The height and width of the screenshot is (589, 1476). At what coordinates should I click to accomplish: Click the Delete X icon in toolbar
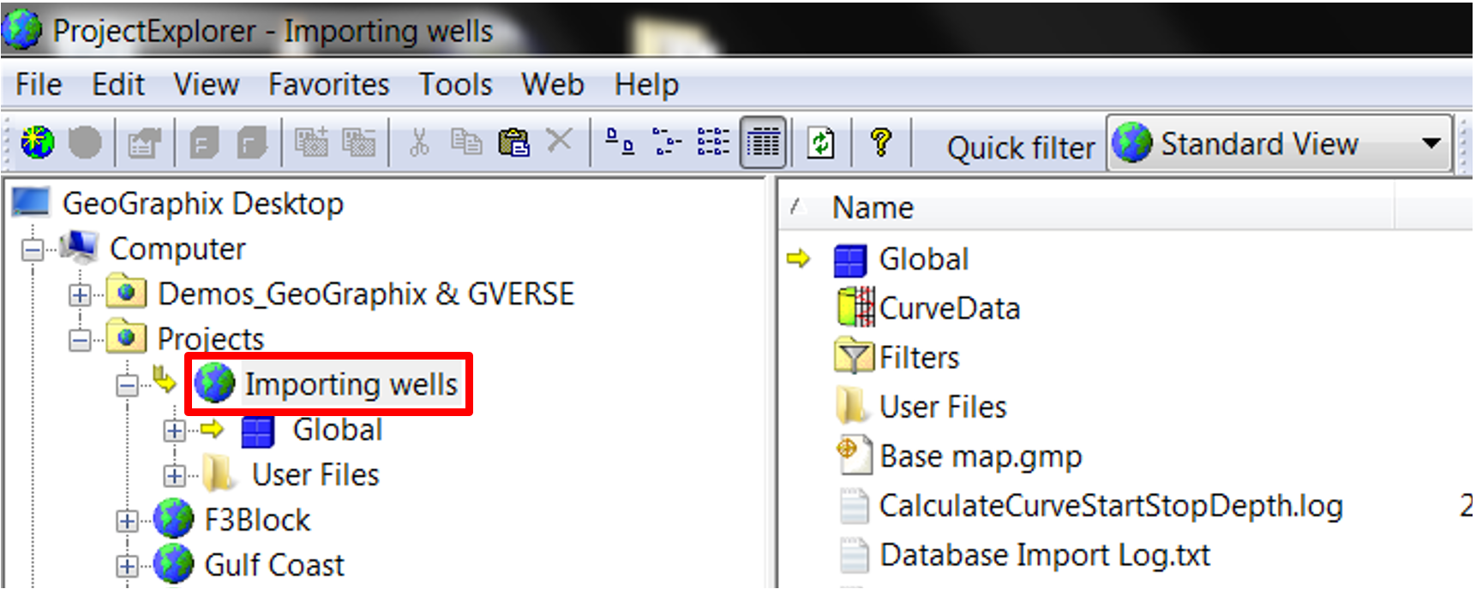click(x=559, y=140)
